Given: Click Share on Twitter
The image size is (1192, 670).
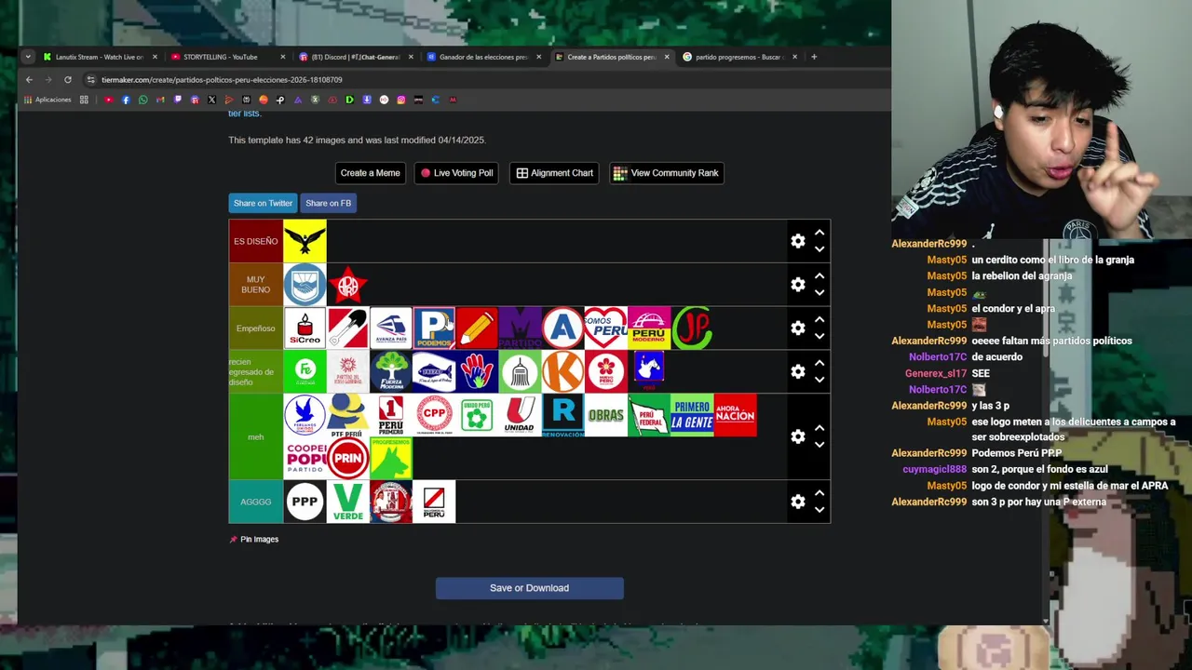Looking at the screenshot, I should pyautogui.click(x=263, y=203).
